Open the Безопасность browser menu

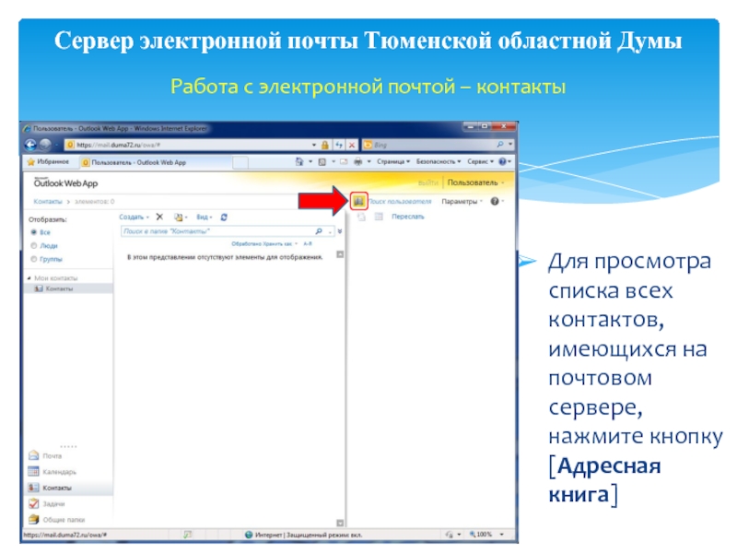tap(439, 161)
